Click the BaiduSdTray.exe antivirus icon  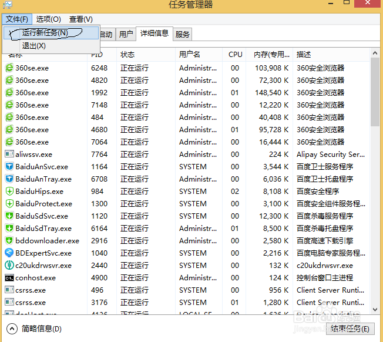click(9, 228)
